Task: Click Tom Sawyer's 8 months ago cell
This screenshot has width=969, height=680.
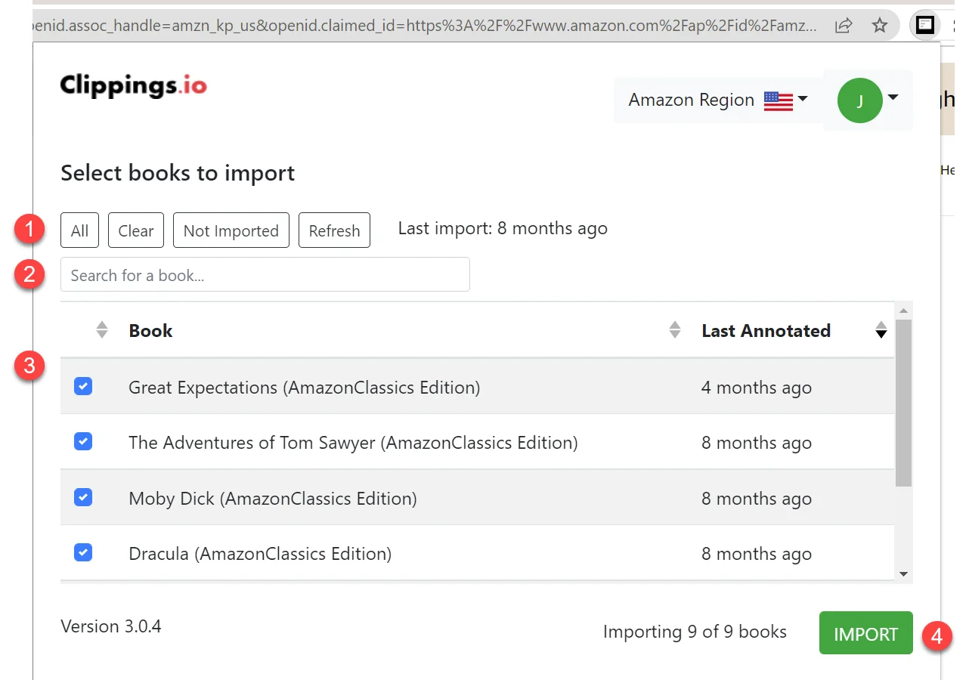Action: [x=757, y=443]
